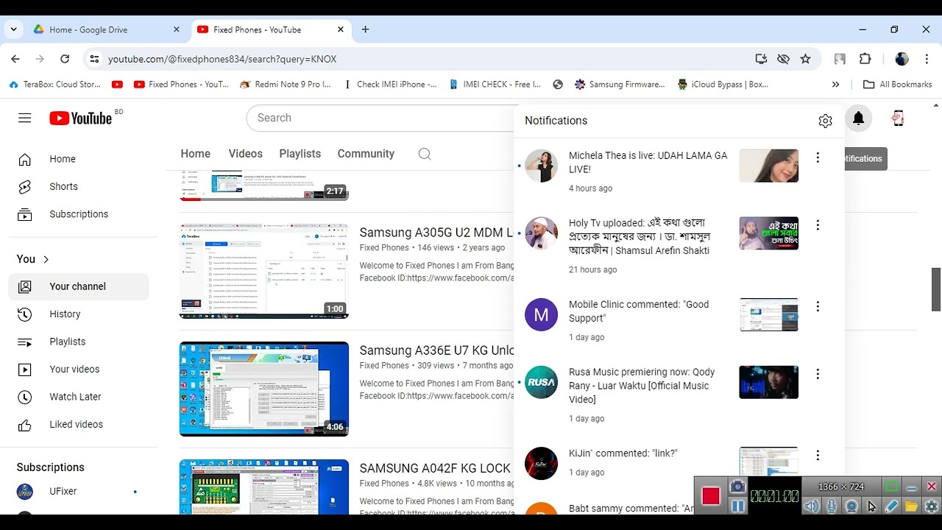Open the account avatar menu
942x530 pixels.
(x=898, y=119)
